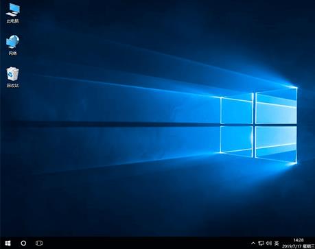Open the Windows Start menu button
The width and height of the screenshot is (315, 249).
click(x=8, y=243)
